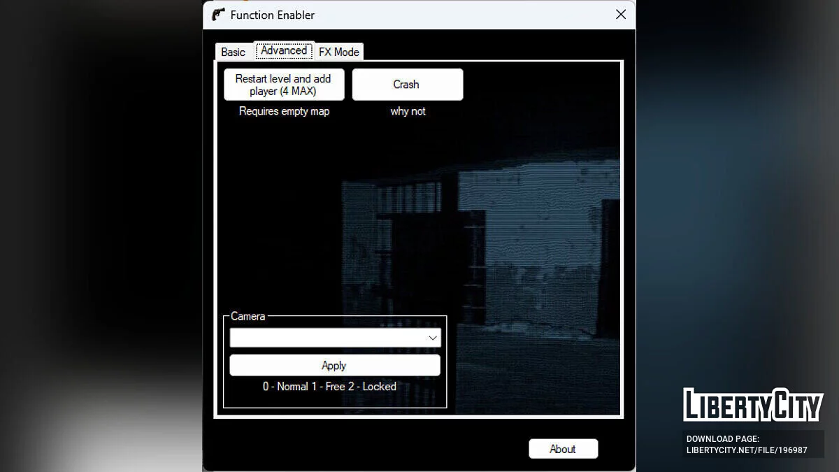
Task: Click the Camera group box label
Action: tap(248, 316)
